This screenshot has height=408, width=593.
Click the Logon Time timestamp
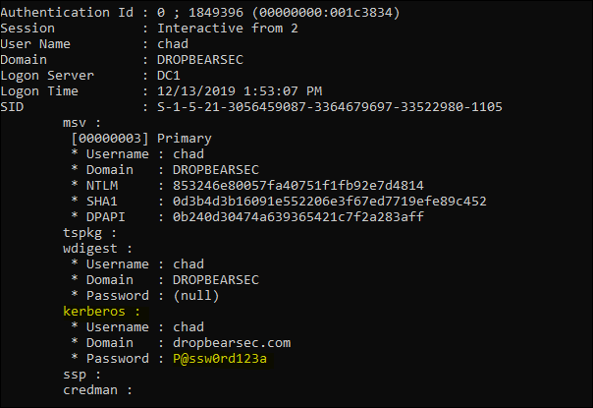tap(240, 90)
